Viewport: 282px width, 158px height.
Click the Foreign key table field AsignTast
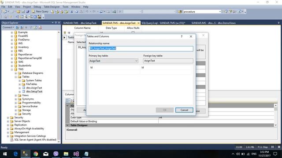pyautogui.click(x=168, y=61)
